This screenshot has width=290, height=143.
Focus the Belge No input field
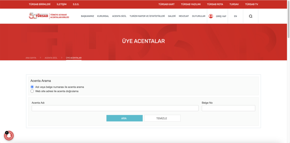point(228,108)
